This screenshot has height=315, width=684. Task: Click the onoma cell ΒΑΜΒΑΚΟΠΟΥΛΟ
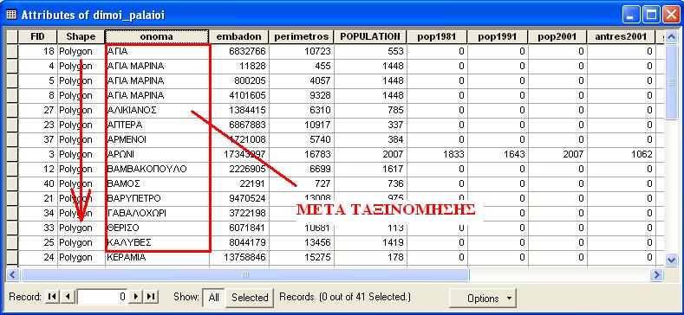click(157, 169)
